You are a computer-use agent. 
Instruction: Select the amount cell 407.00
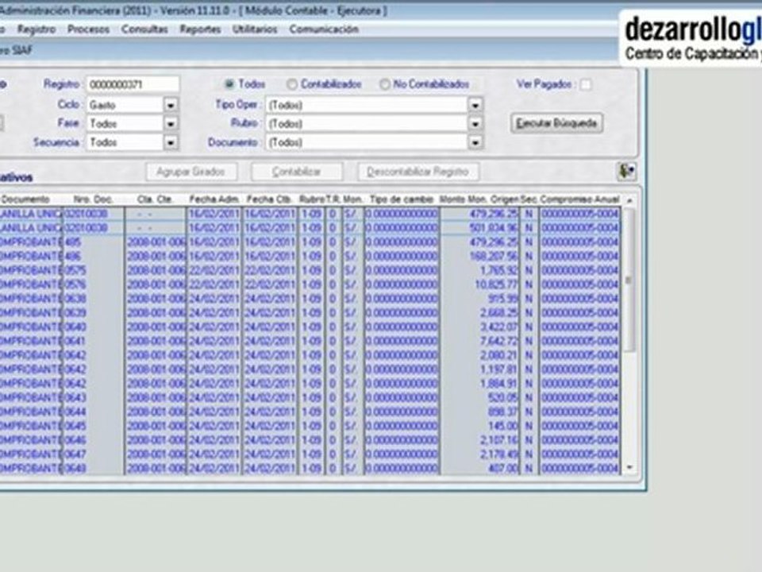[x=479, y=468]
